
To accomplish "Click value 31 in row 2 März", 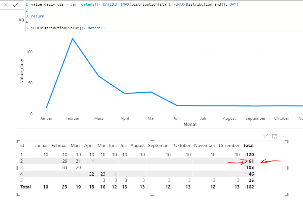I will [78, 161].
